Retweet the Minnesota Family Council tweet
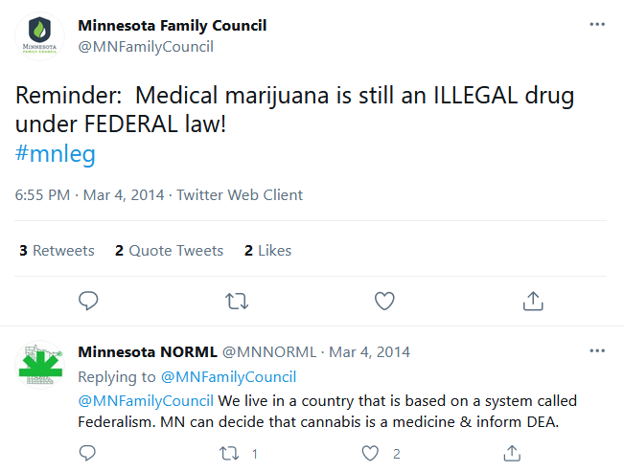Image resolution: width=624 pixels, height=472 pixels. coord(236,301)
